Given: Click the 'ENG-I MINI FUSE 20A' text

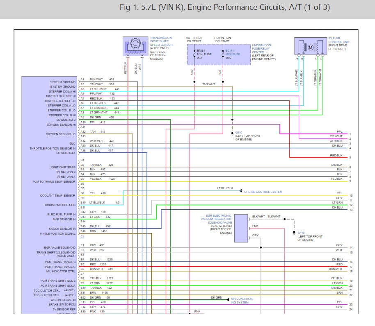Looking at the screenshot, I should click(x=204, y=54).
